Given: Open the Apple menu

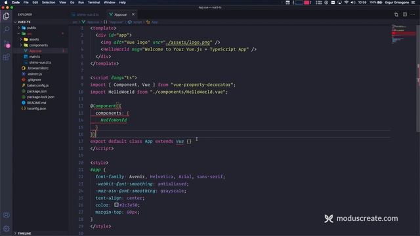Looking at the screenshot, I should [x=6, y=3].
